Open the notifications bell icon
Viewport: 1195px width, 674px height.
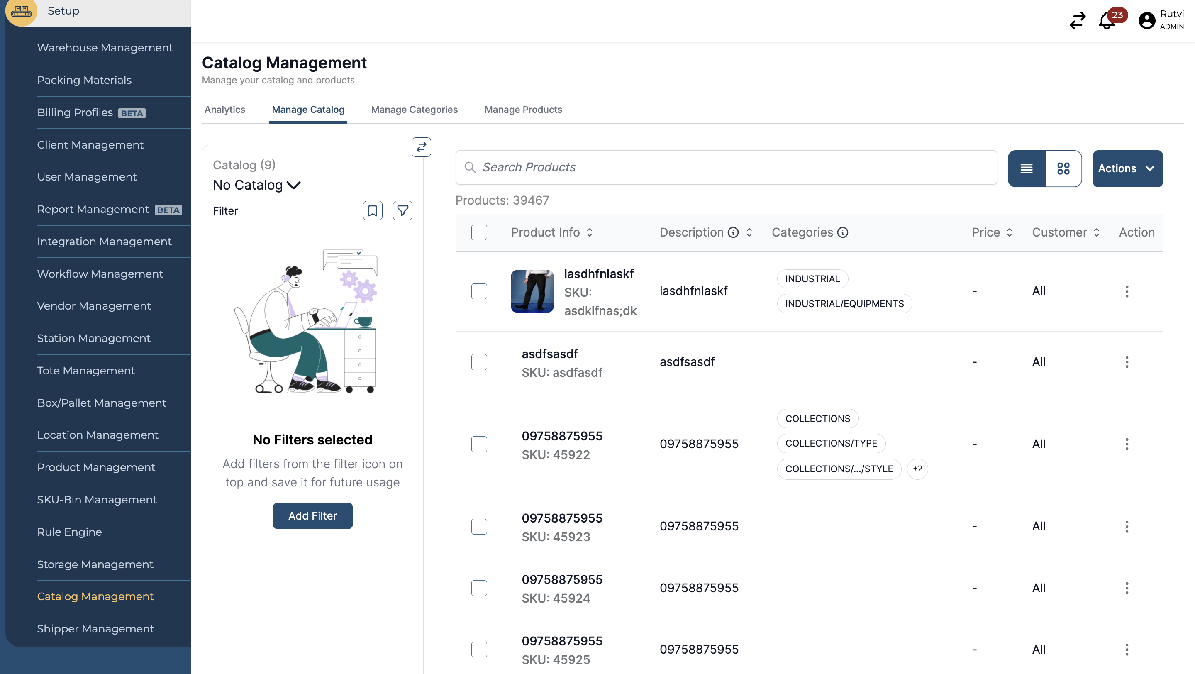click(x=1107, y=21)
